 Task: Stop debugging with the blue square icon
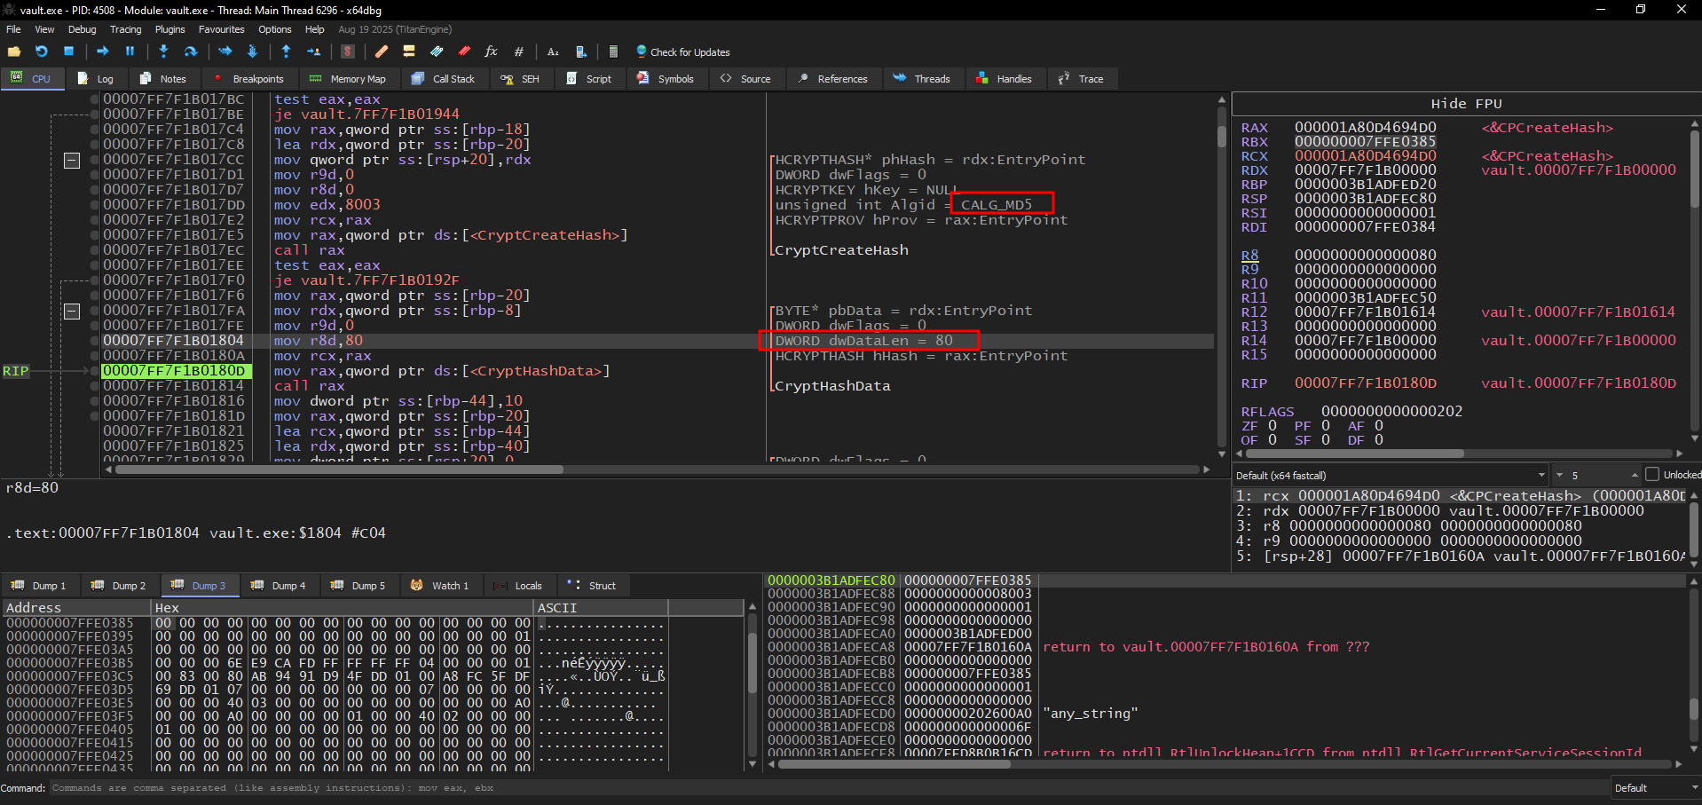pyautogui.click(x=68, y=51)
